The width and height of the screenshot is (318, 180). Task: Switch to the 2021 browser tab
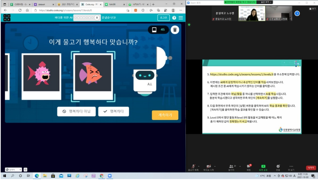click(x=67, y=4)
